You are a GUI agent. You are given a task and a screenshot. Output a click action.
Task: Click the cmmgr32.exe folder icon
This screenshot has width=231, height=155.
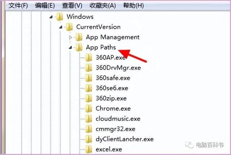point(89,129)
